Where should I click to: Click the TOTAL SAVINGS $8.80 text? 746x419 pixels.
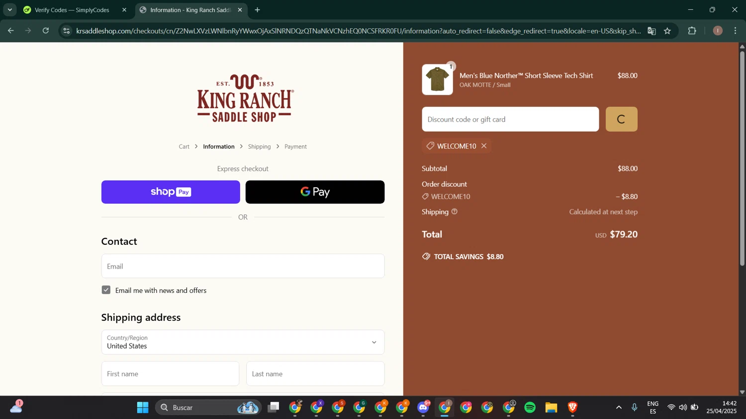pyautogui.click(x=468, y=257)
